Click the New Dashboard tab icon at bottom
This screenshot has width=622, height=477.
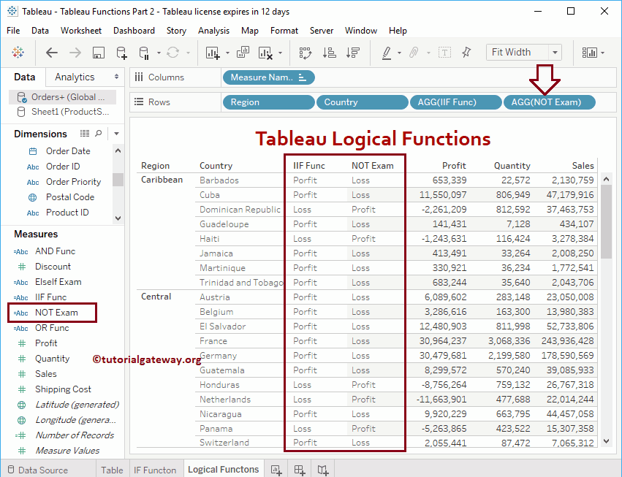click(300, 470)
